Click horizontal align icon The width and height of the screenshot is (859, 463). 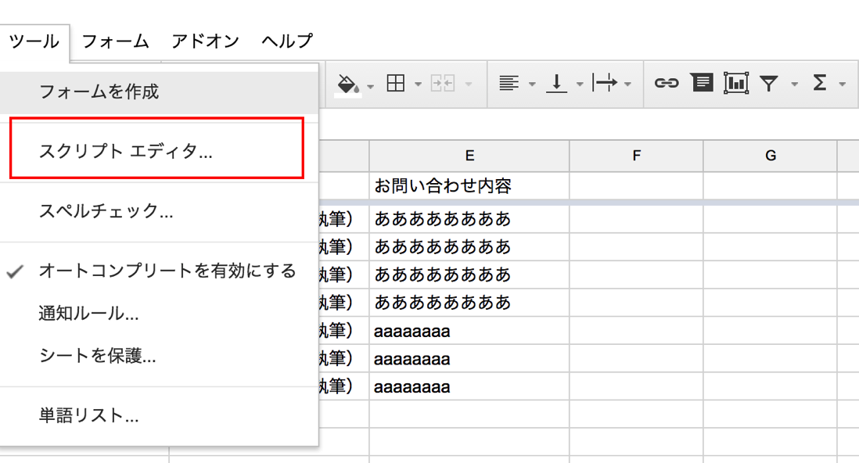point(509,83)
